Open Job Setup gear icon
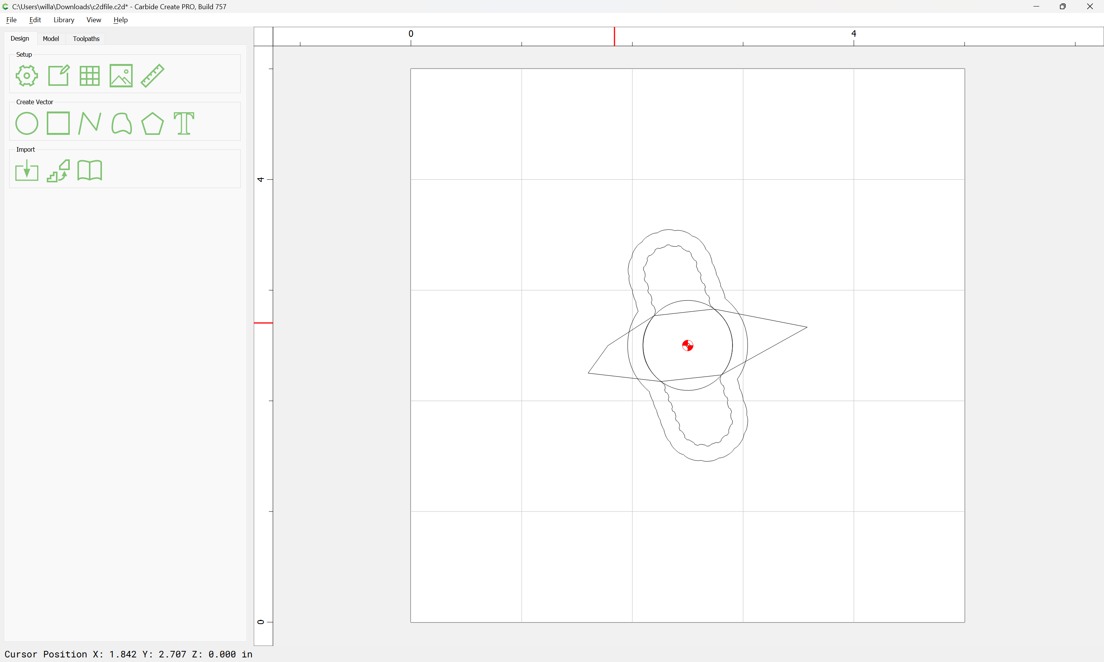Image resolution: width=1104 pixels, height=662 pixels. point(27,76)
